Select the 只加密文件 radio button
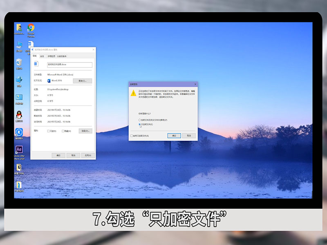The width and height of the screenshot is (327, 245). 139,124
